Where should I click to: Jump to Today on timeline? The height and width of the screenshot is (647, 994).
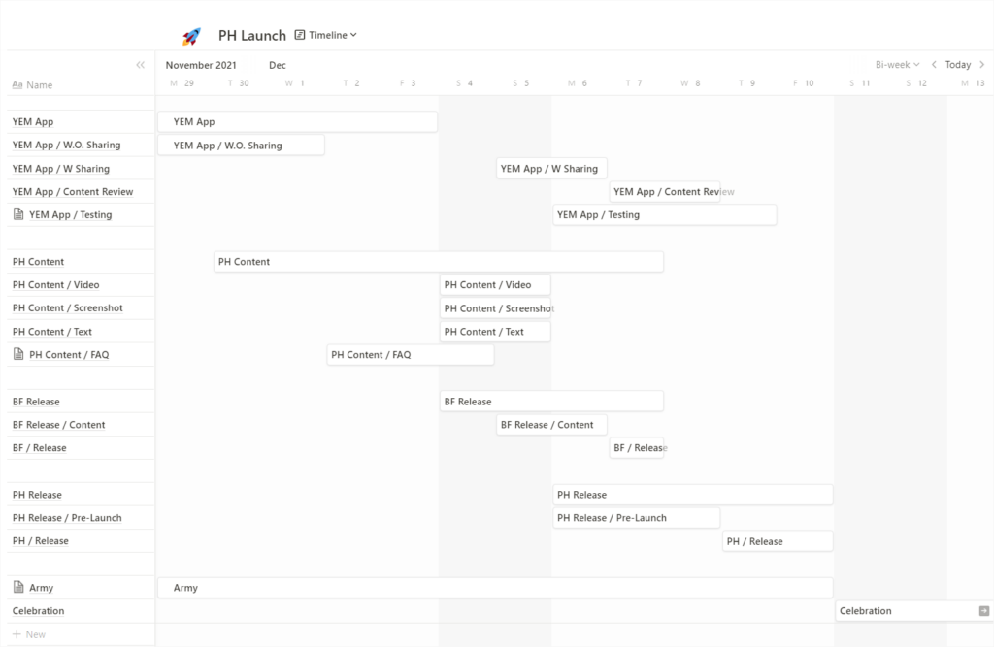coord(958,65)
